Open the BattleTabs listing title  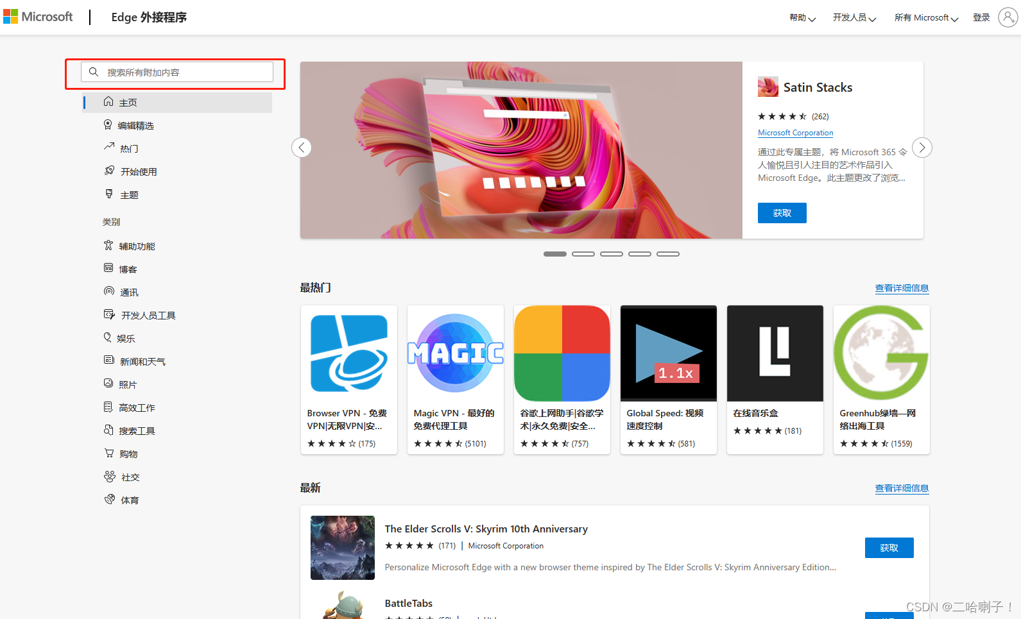tap(409, 603)
